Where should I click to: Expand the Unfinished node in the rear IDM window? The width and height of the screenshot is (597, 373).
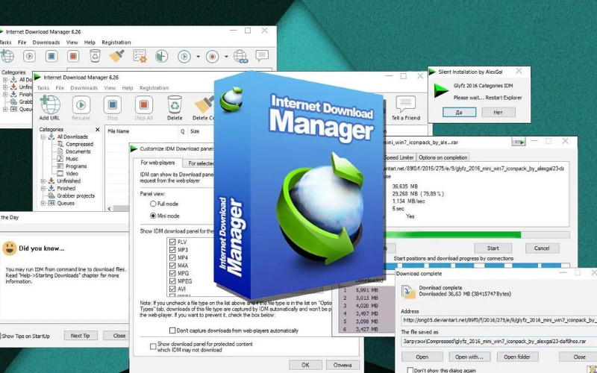pyautogui.click(x=5, y=87)
